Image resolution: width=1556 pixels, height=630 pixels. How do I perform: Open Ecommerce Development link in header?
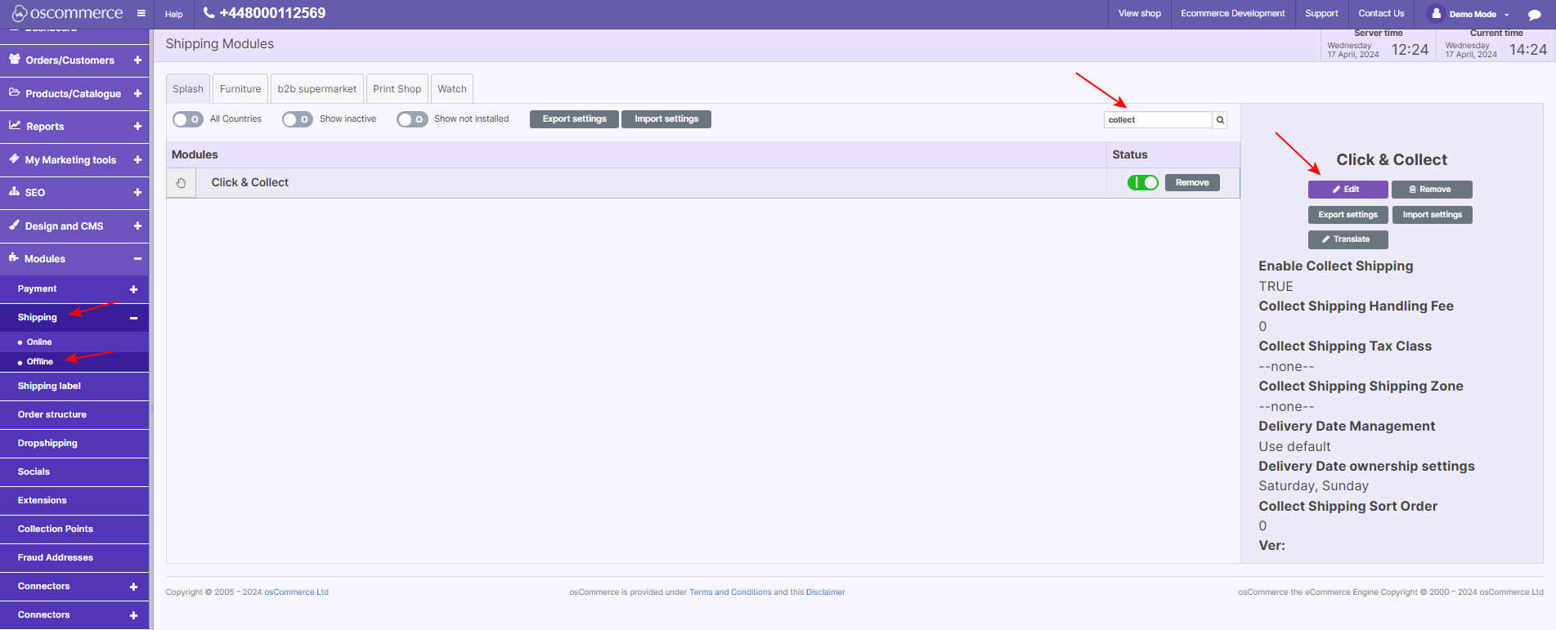[x=1233, y=13]
